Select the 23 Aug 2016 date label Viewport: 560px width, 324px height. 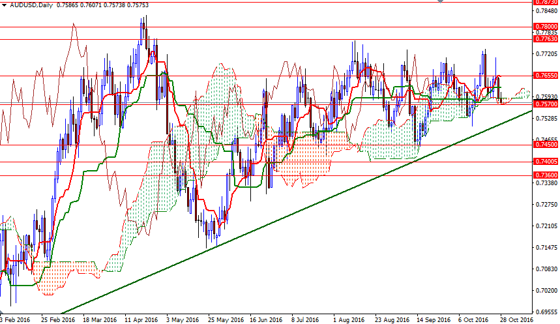point(392,319)
